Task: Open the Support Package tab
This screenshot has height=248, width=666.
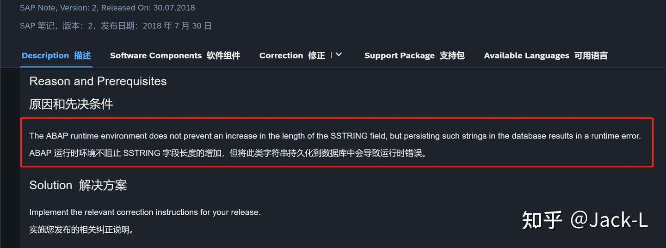Action: tap(414, 55)
